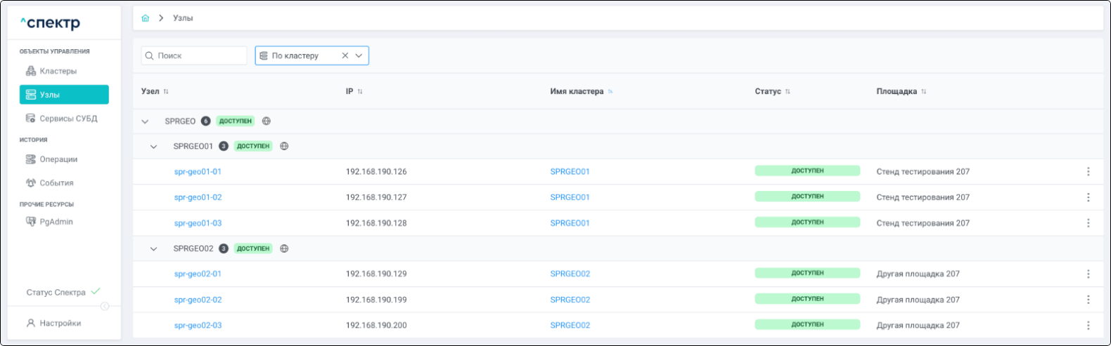Select IP 192.168.190.127
1111x346 pixels.
376,198
